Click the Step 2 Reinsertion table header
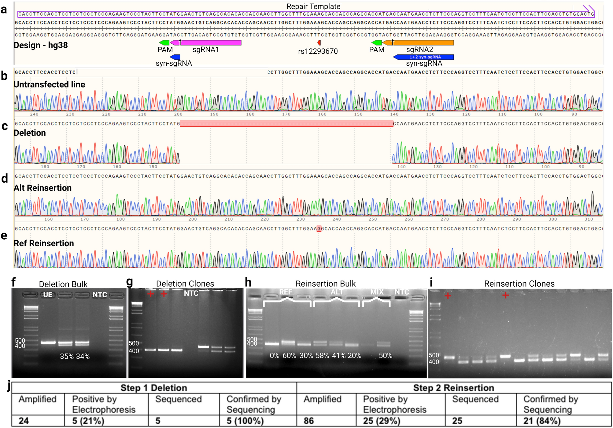 453,388
